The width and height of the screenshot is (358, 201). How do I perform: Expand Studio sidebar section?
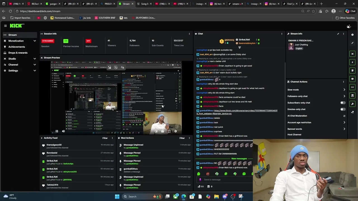tap(35, 59)
